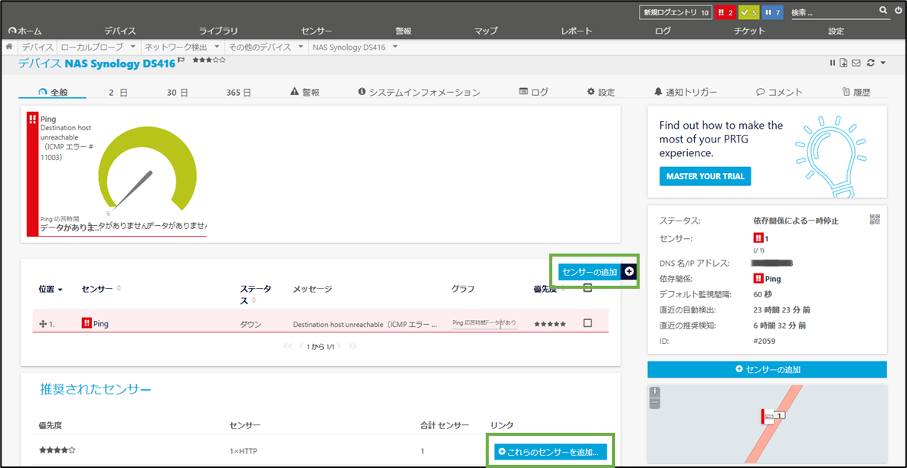Click the search magnifier icon
Viewport: 907px width, 468px height.
(882, 11)
